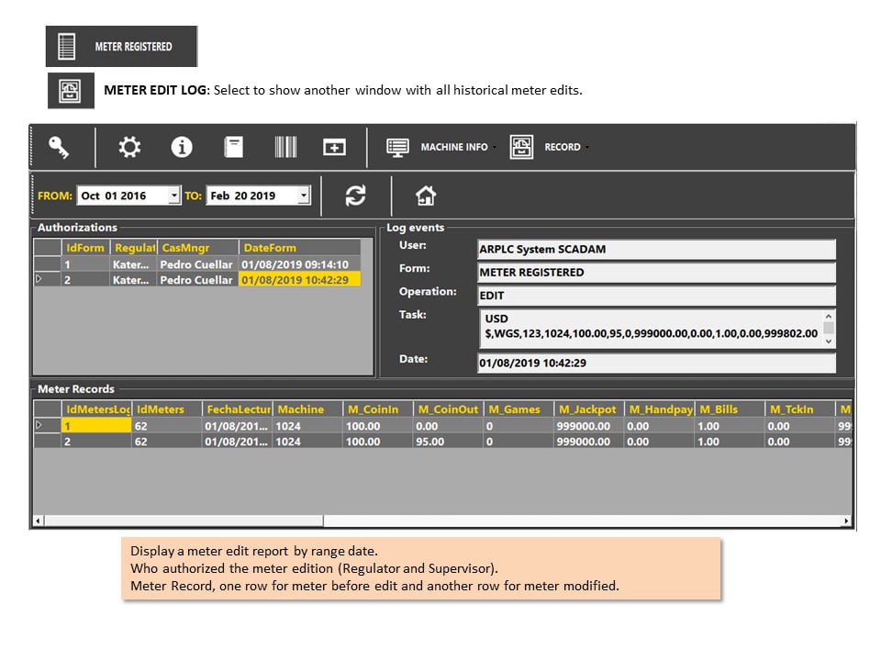Select the highlighted 01/08/2019 10:42:29 cell

[299, 279]
